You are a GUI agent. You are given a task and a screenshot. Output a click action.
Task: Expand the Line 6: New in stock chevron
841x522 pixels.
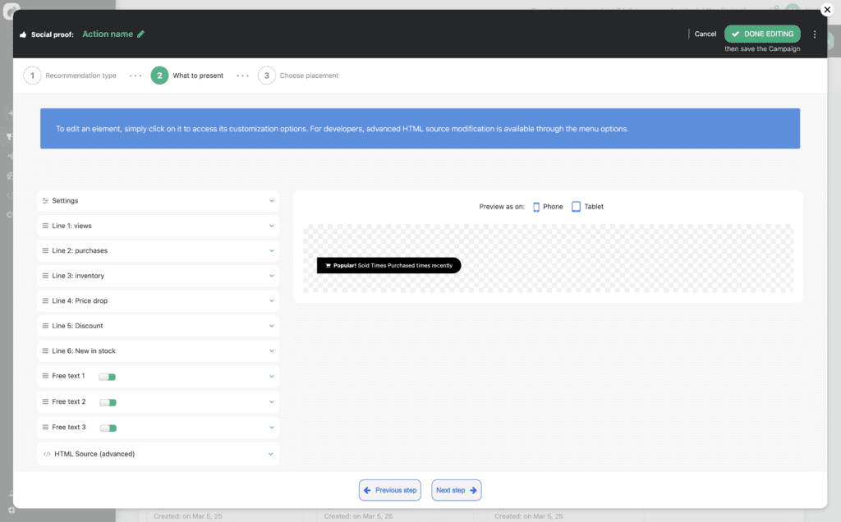272,351
